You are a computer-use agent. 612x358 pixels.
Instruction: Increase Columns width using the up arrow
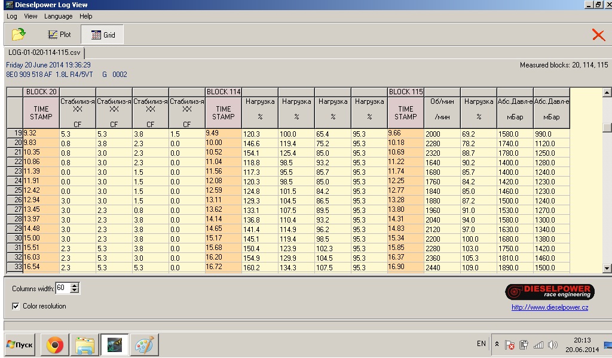75,286
